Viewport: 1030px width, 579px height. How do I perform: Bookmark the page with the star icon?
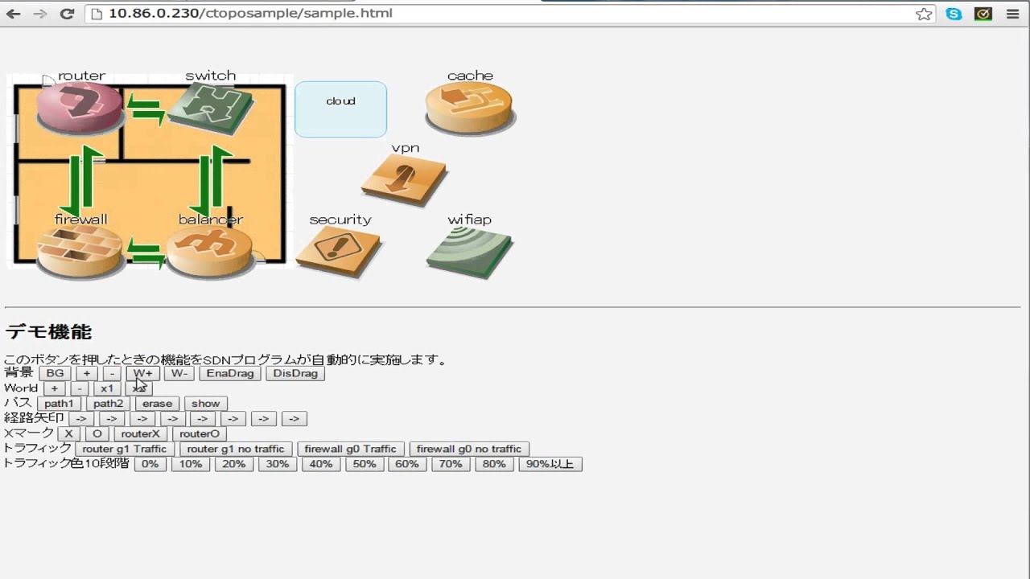pyautogui.click(x=924, y=14)
